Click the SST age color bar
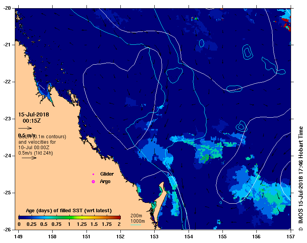The width and height of the screenshot is (307, 243). coord(69,217)
